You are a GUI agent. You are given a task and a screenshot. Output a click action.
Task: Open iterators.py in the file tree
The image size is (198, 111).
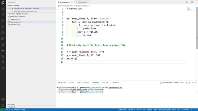(x=15, y=25)
